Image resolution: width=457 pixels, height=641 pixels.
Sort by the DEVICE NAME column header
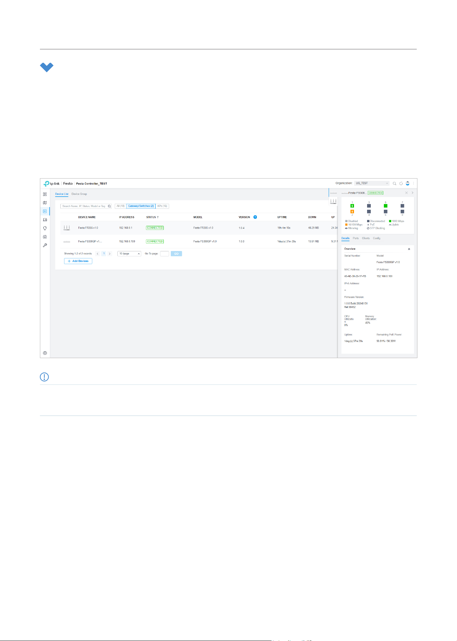[x=87, y=217]
